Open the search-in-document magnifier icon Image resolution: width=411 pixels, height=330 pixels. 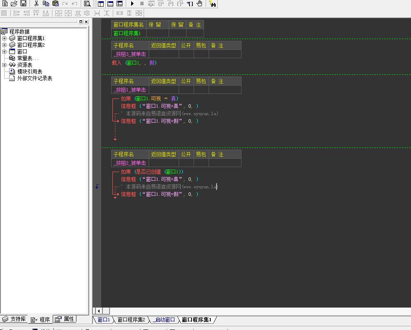(87, 4)
